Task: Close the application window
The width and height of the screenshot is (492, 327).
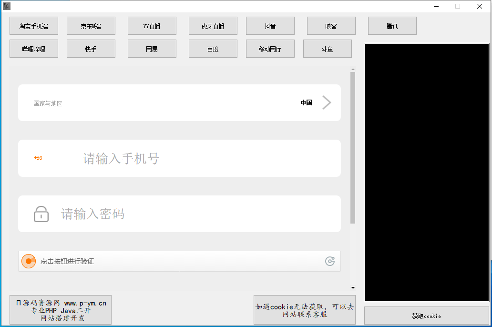Action: point(480,6)
